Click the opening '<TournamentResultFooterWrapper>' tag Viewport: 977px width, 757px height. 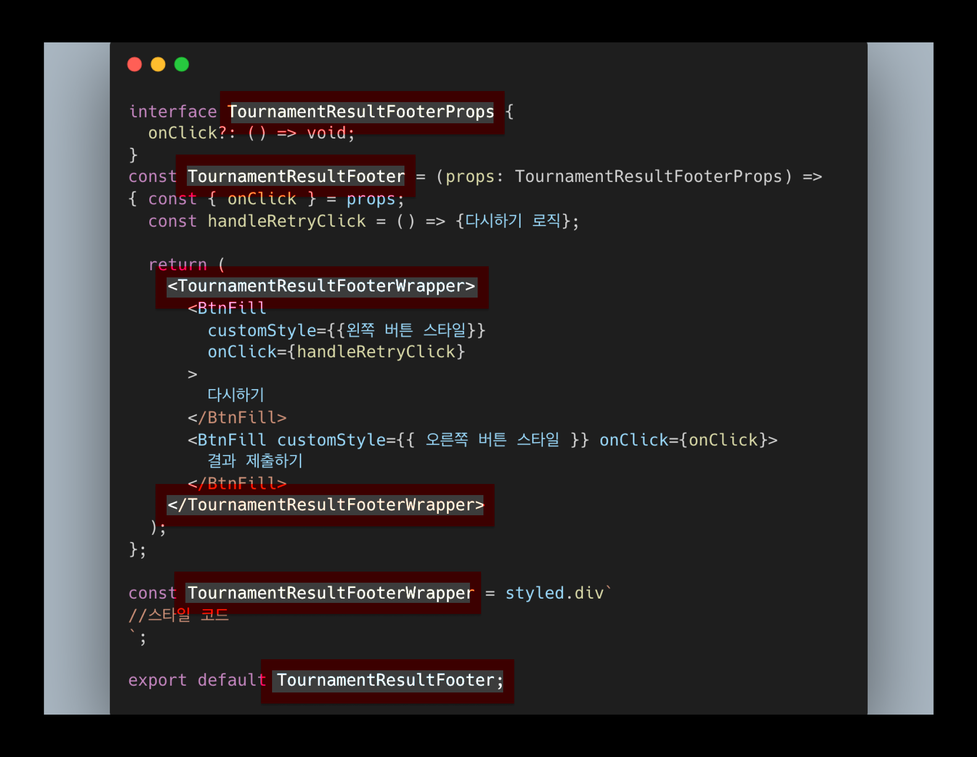pos(321,286)
